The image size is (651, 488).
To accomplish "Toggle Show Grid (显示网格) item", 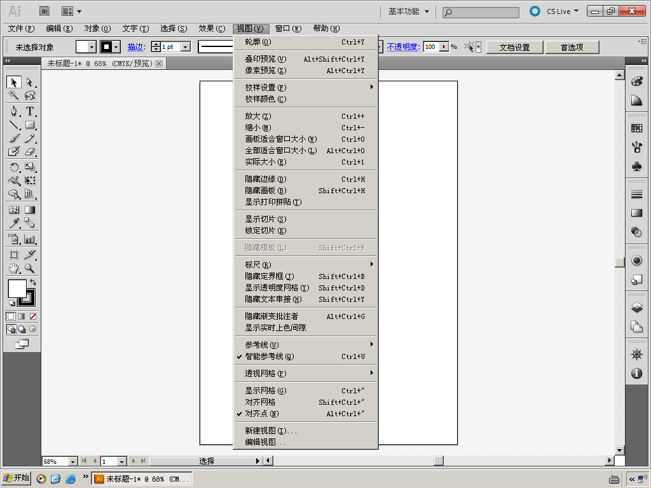I will (306, 391).
